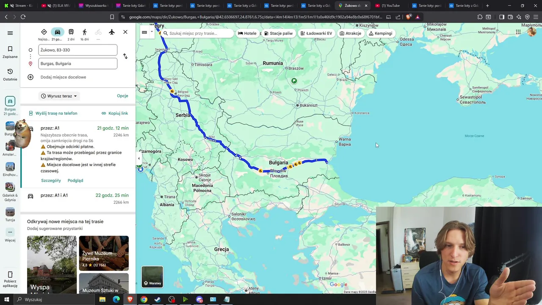This screenshot has width=542, height=305.
Task: Filter by Hotele chip
Action: pyautogui.click(x=247, y=33)
